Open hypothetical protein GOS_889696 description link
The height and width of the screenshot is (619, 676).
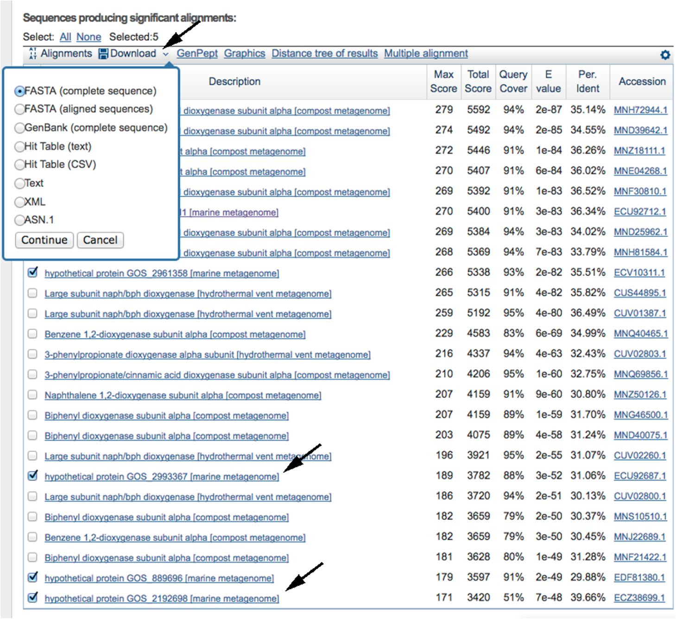[x=159, y=578]
